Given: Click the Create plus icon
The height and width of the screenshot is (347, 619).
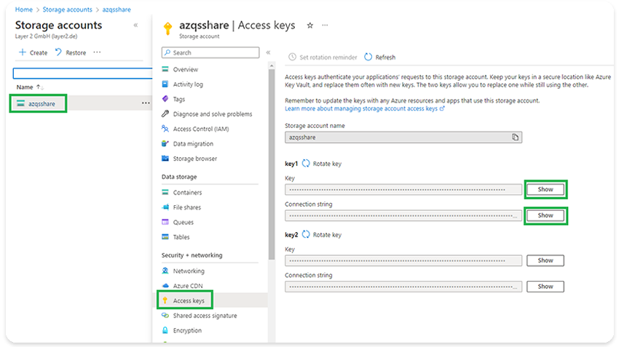Looking at the screenshot, I should pyautogui.click(x=23, y=52).
